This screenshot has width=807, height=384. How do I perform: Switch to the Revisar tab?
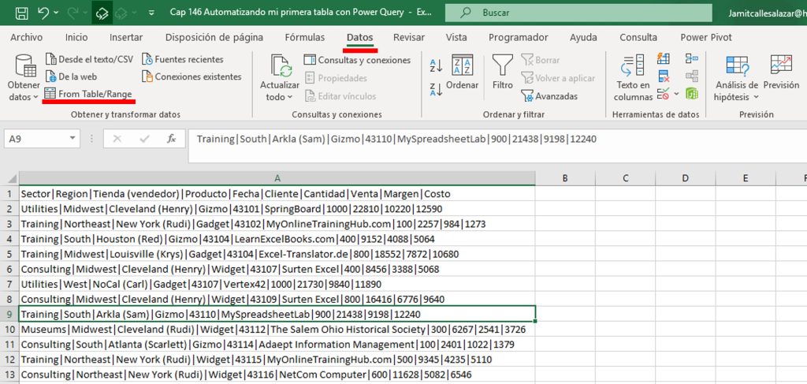pos(409,38)
